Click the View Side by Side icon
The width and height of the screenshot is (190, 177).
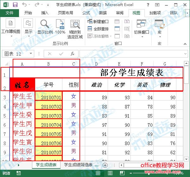127,21
